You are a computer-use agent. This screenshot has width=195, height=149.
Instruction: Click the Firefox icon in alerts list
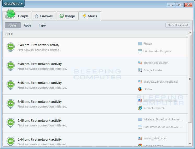coord(140,89)
